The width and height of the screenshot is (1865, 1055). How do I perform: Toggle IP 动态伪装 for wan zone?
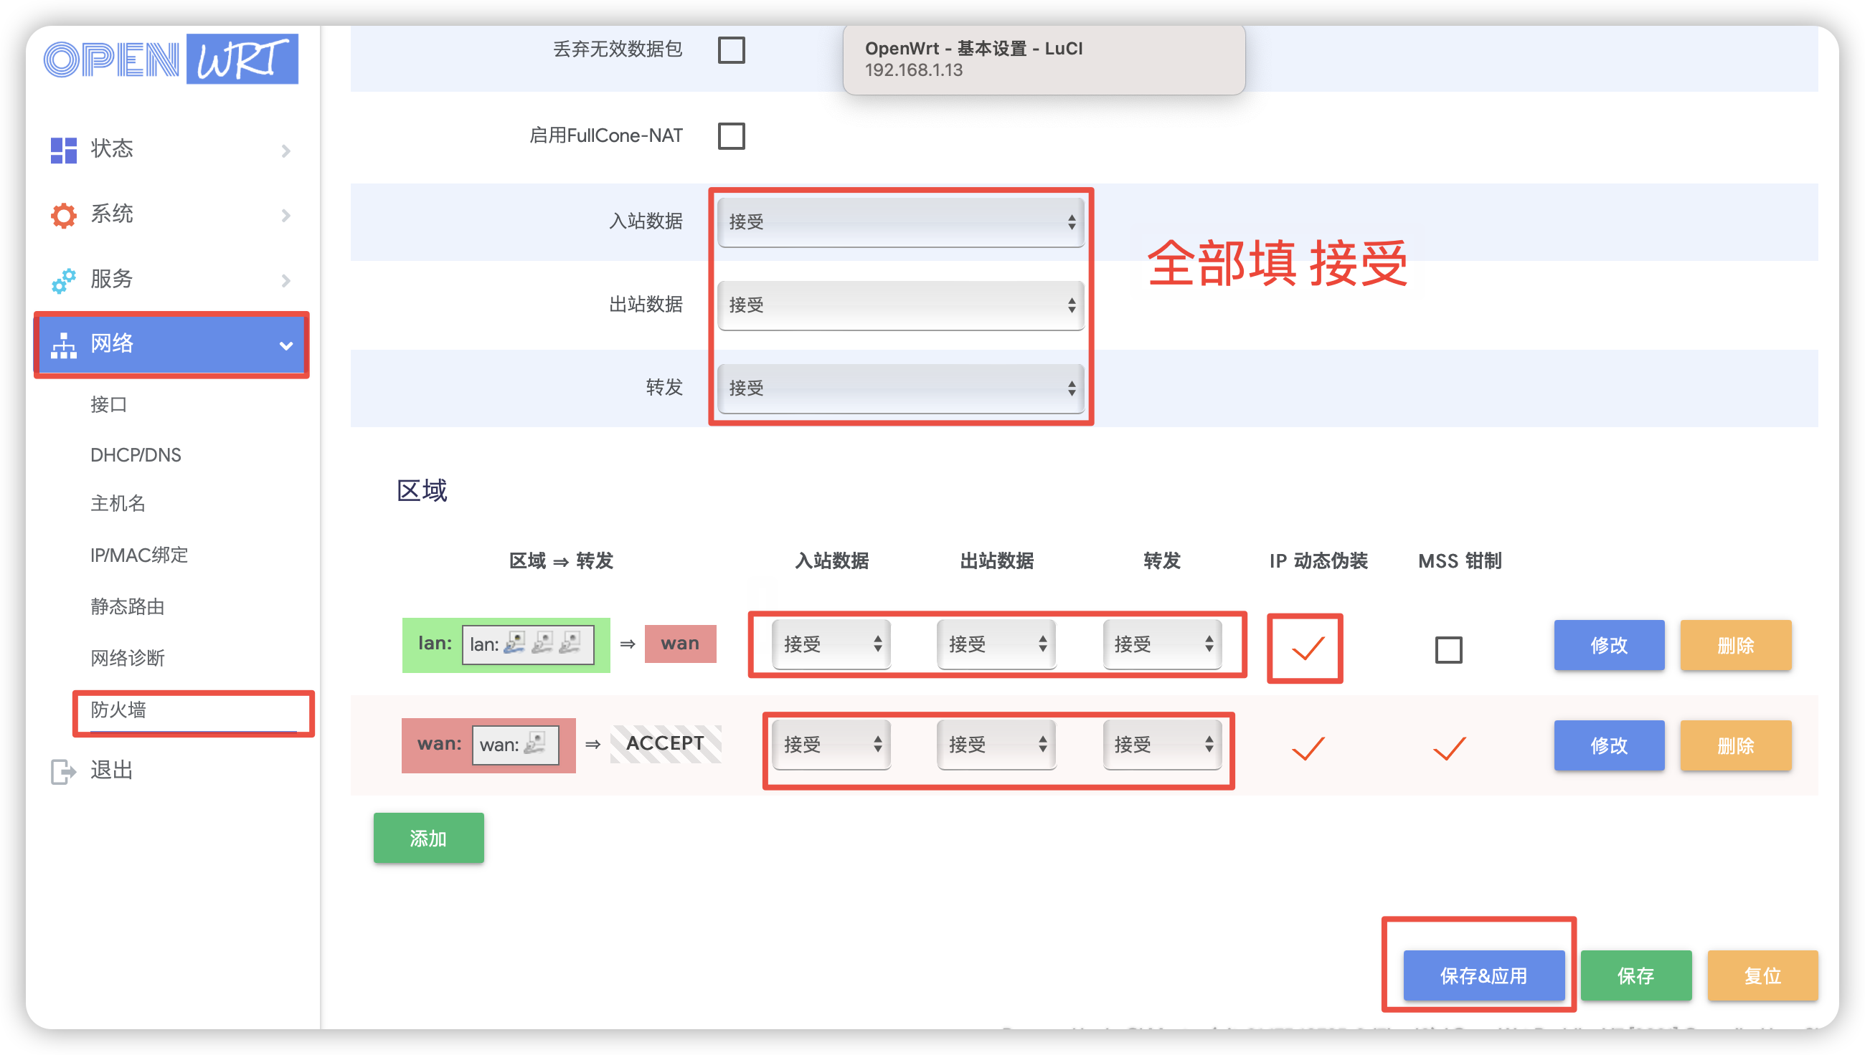pos(1308,748)
